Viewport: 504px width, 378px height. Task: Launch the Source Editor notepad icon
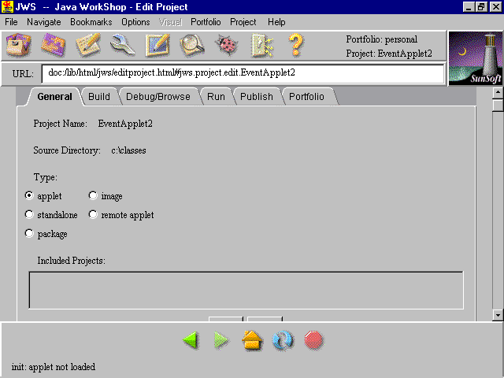point(88,45)
